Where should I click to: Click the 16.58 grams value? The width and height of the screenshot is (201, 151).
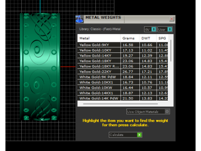128,45
